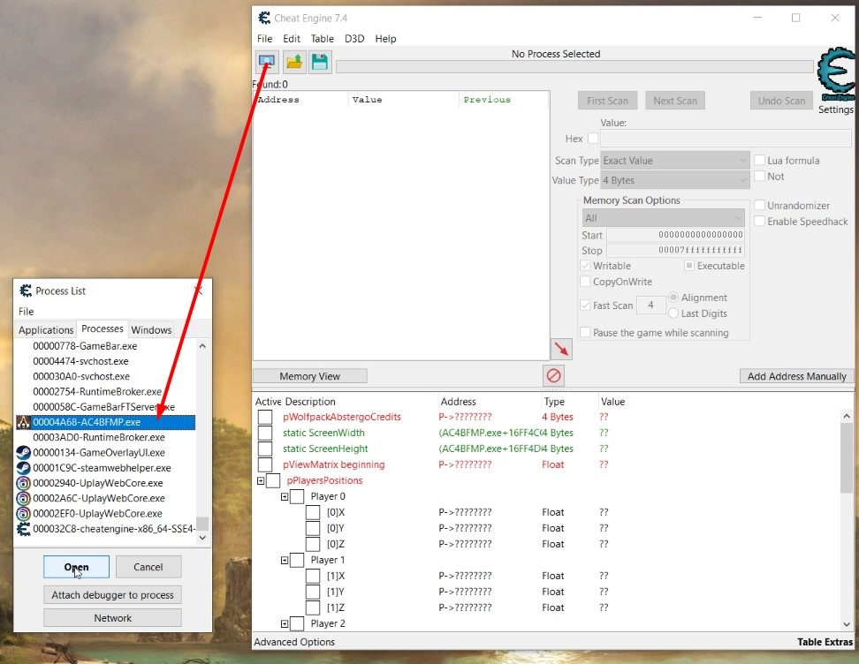
Task: Click red arrow add-to-address-list icon
Action: [x=561, y=349]
